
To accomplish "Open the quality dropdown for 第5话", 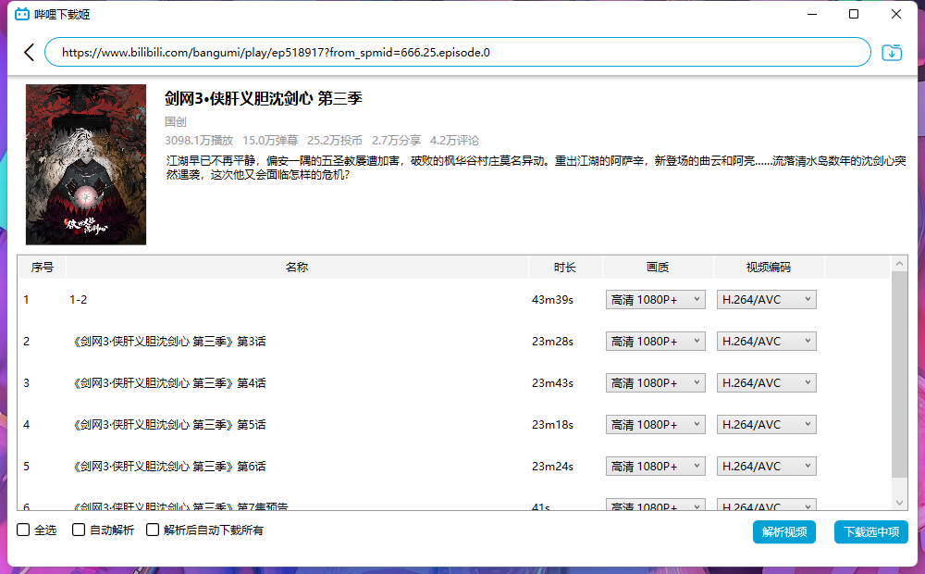I will pos(656,425).
